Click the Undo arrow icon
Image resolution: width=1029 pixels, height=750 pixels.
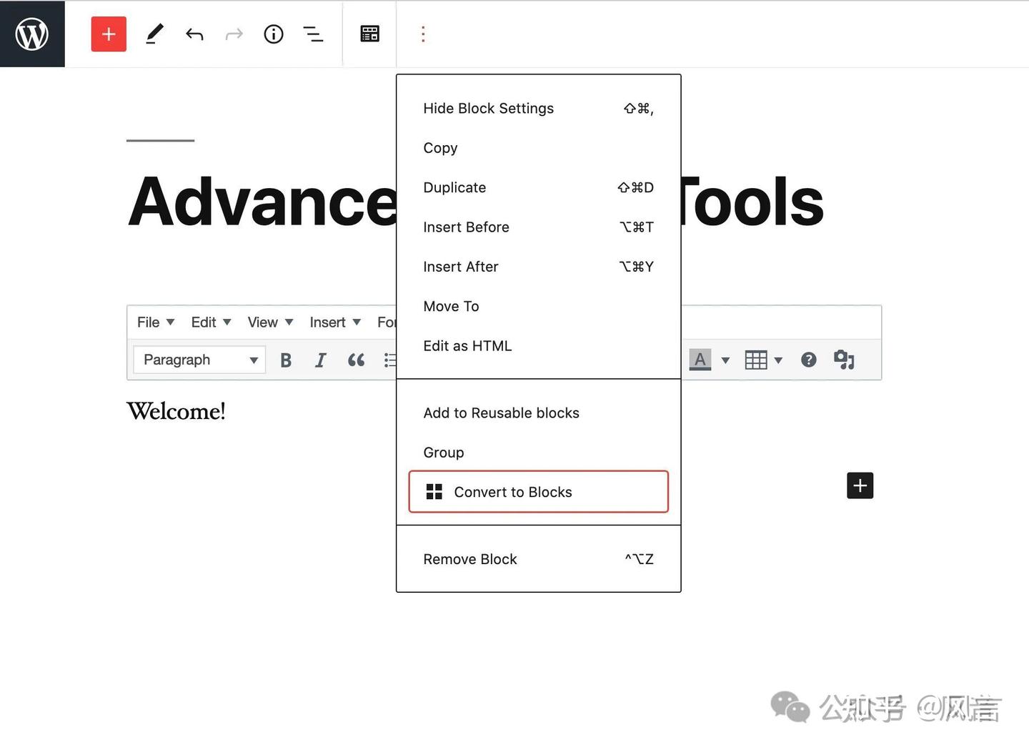(194, 34)
